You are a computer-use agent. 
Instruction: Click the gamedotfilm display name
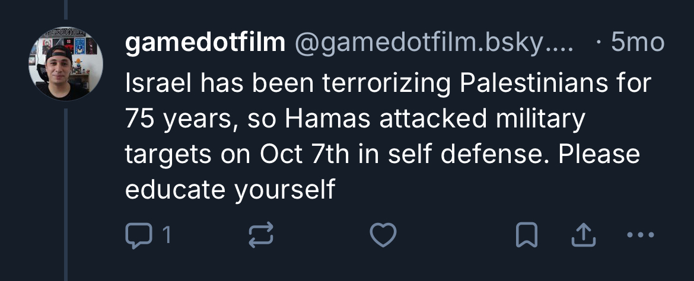205,43
